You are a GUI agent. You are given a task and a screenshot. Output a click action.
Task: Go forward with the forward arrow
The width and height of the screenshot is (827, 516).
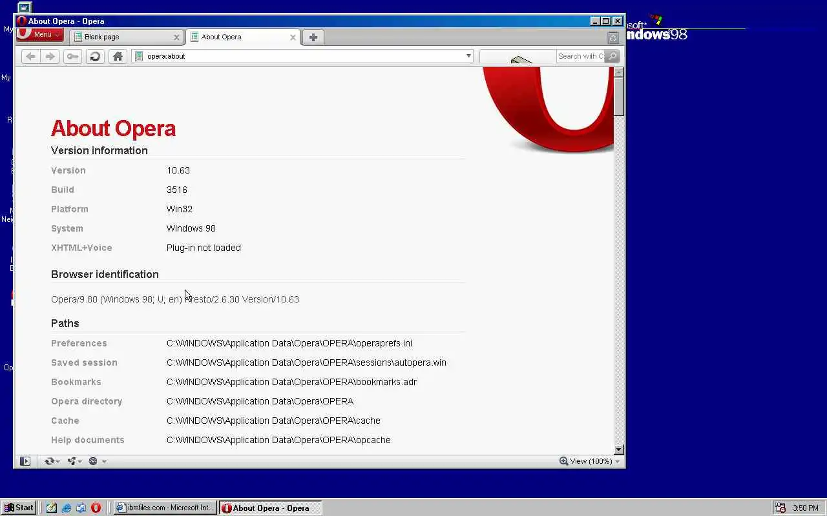pos(50,56)
